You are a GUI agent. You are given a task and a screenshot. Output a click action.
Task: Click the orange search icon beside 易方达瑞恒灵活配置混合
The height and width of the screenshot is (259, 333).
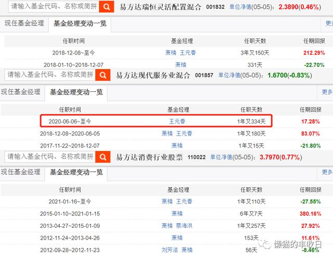(x=106, y=7)
